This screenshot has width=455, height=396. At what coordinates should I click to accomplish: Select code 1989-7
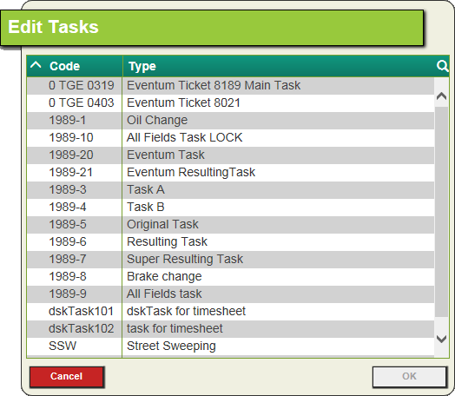click(68, 260)
